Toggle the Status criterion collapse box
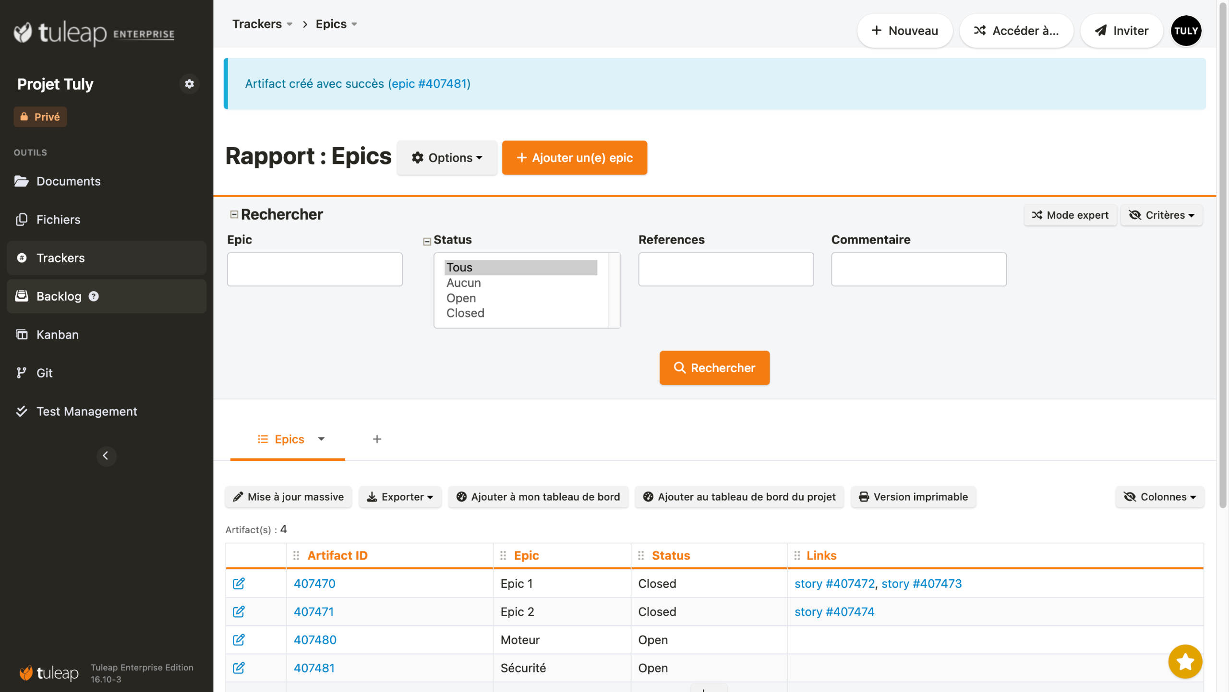 [x=427, y=241]
